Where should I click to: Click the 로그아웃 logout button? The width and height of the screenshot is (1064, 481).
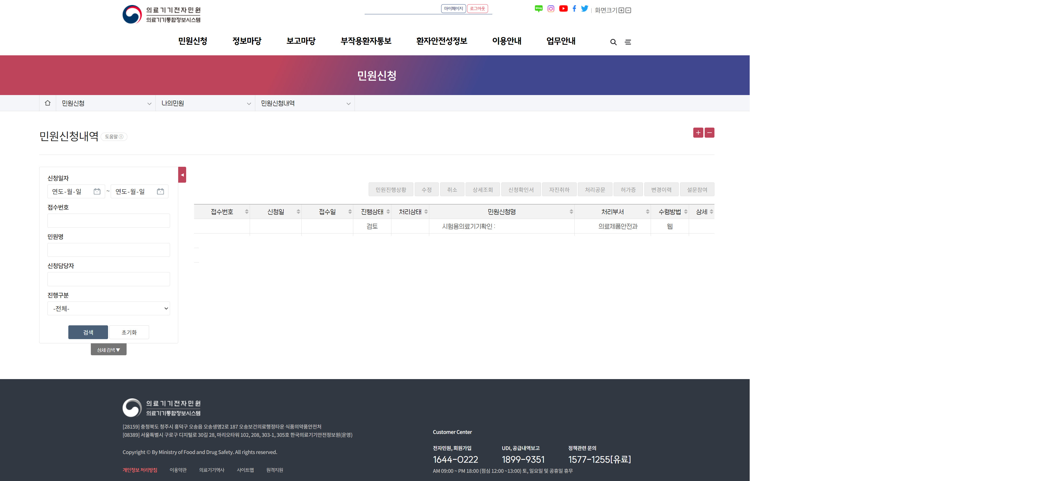477,9
